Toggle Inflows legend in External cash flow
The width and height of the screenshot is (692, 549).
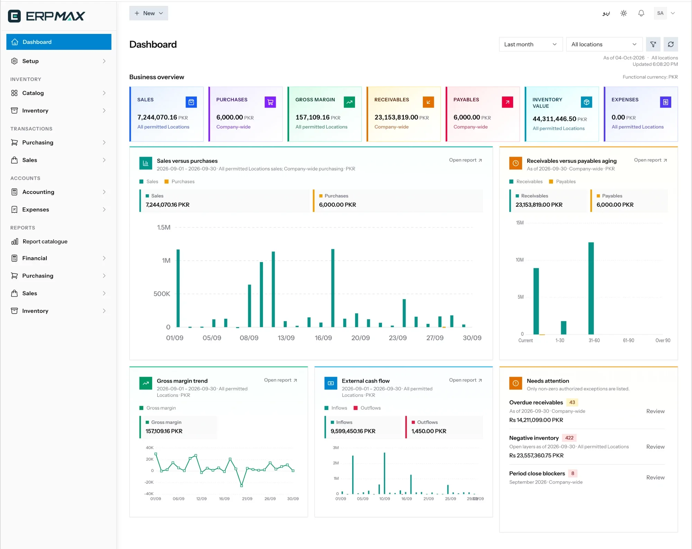336,408
